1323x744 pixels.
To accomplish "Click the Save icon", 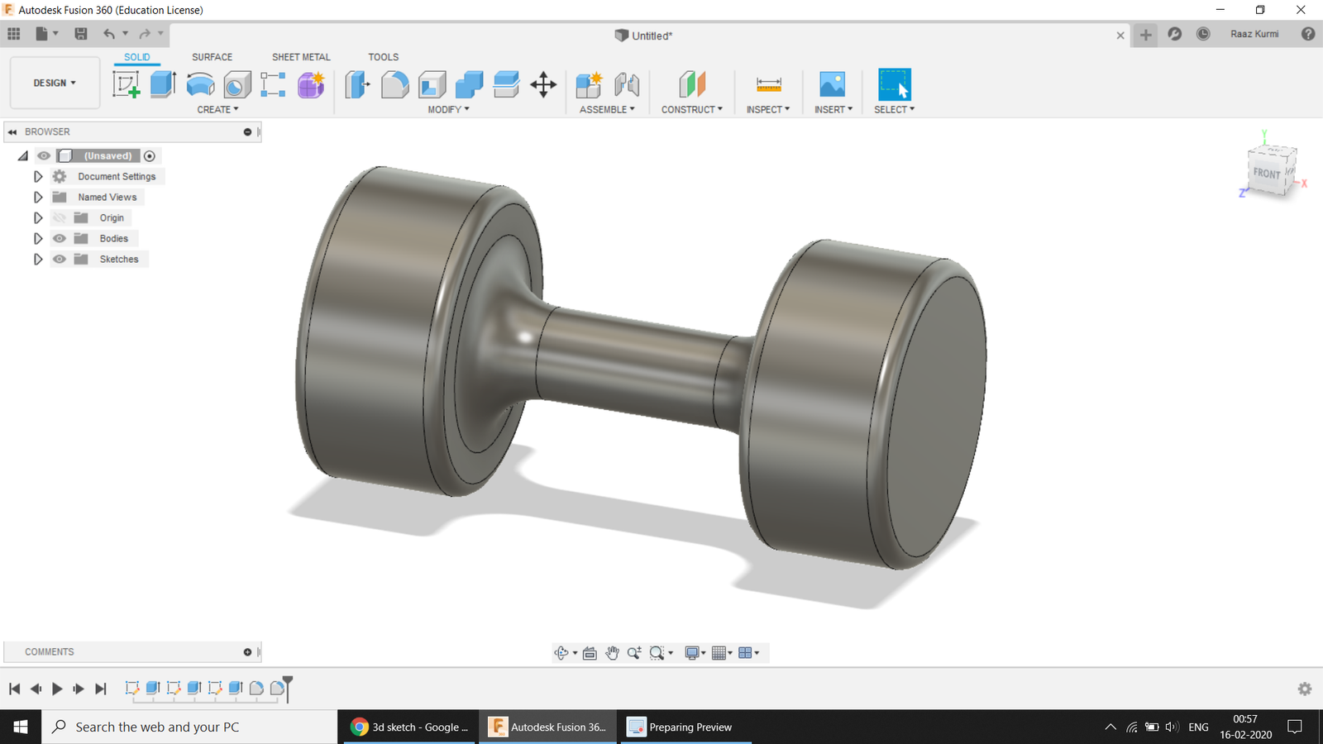I will (x=81, y=34).
